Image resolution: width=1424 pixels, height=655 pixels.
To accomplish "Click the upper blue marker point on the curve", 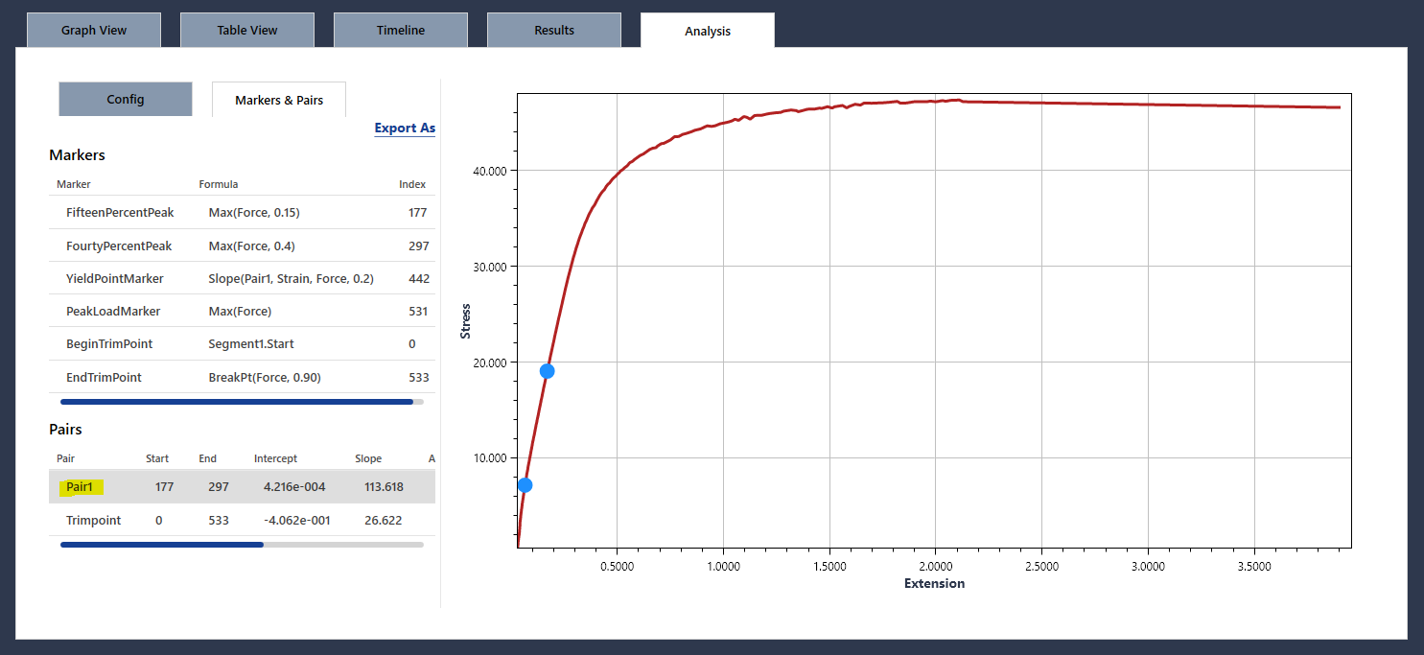I will [547, 371].
